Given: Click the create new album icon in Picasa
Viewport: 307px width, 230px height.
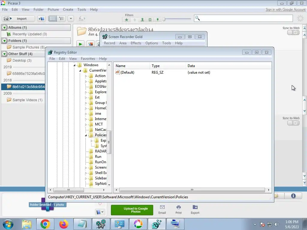Looking at the screenshot, I should point(41,19).
